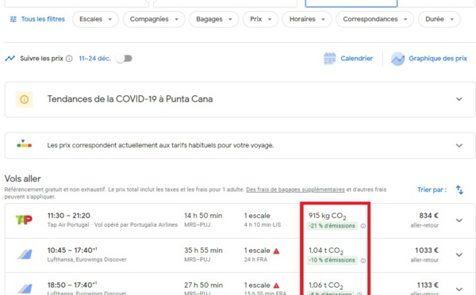This screenshot has height=295, width=476.
Task: Click the yellow COVID-19 info icon
Action: (25, 99)
